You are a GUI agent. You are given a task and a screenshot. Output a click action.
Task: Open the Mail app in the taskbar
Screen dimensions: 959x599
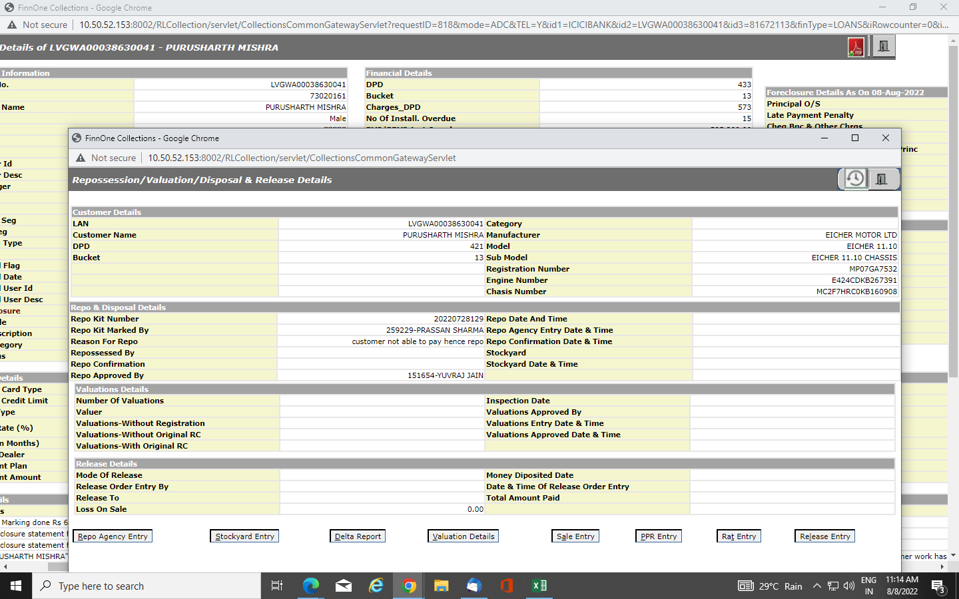coord(344,586)
